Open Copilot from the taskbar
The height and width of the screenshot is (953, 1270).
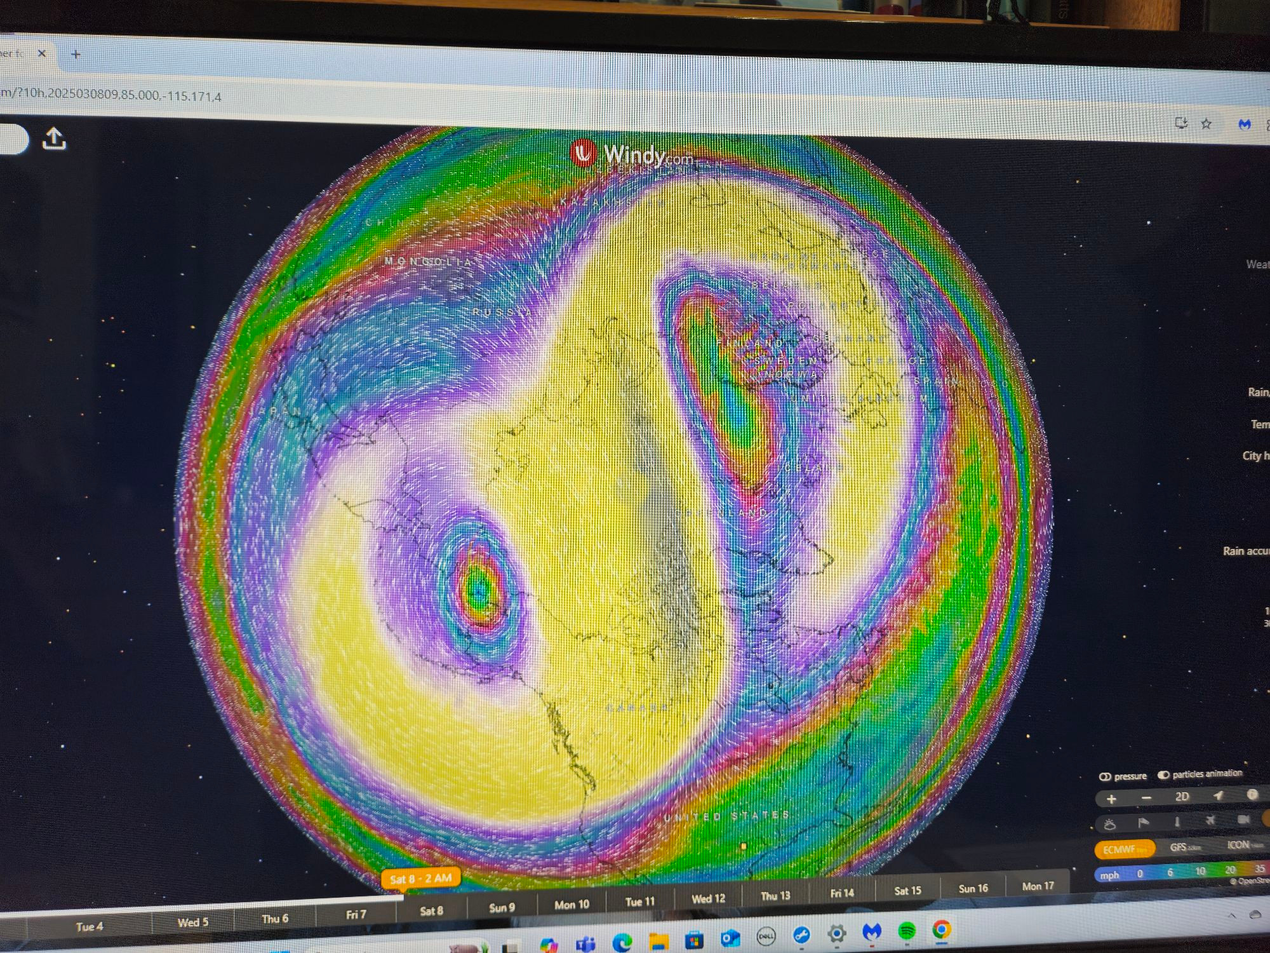pos(549,946)
